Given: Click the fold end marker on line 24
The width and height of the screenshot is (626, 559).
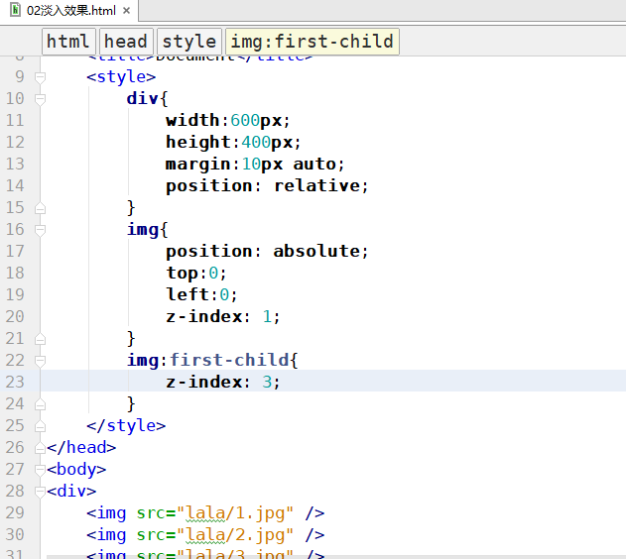Looking at the screenshot, I should (41, 404).
